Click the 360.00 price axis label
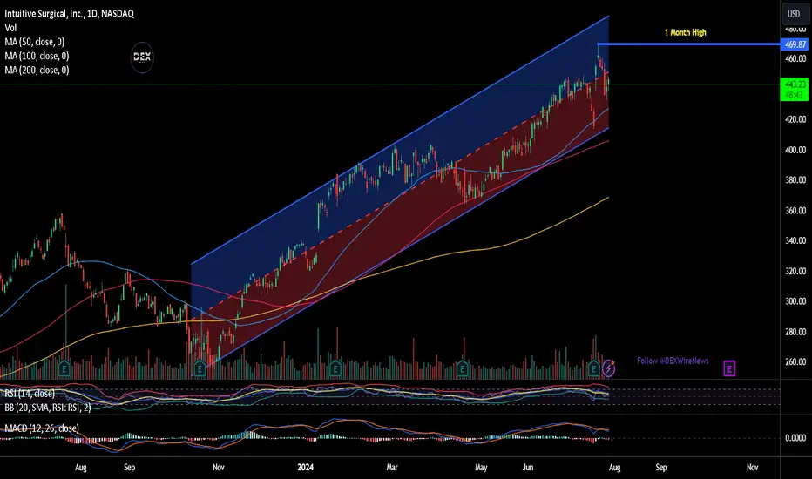Image resolution: width=812 pixels, height=479 pixels. coord(795,211)
